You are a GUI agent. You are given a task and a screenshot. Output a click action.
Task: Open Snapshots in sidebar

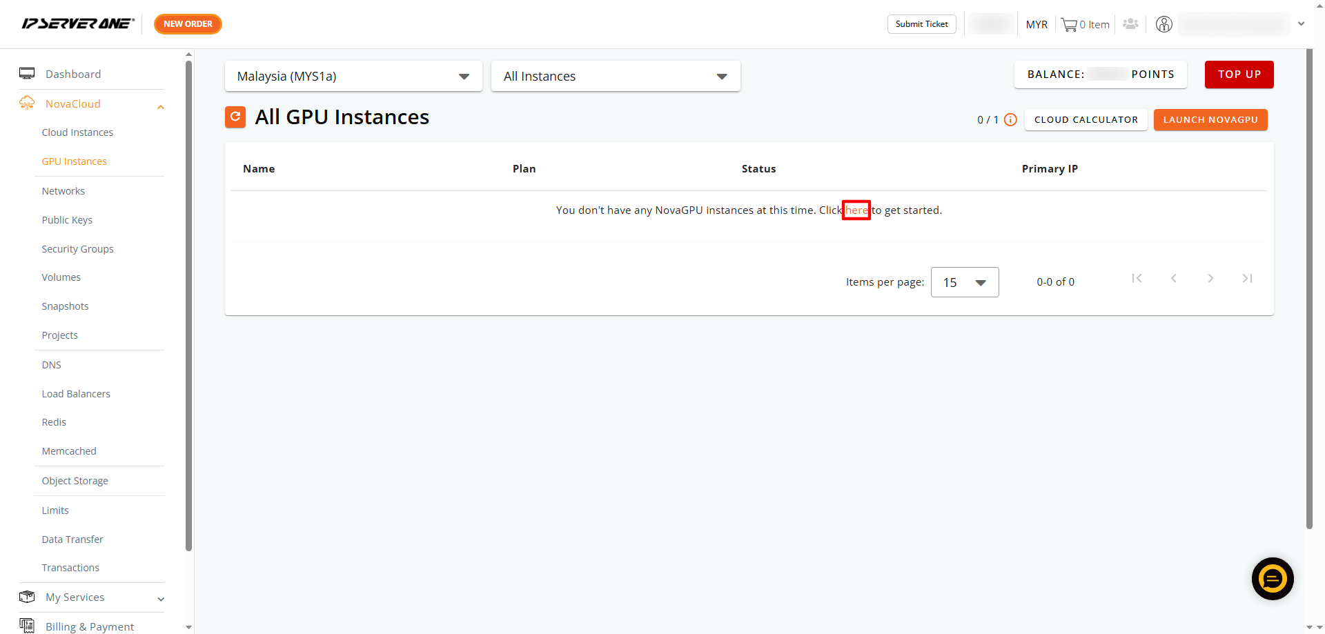[x=65, y=306]
